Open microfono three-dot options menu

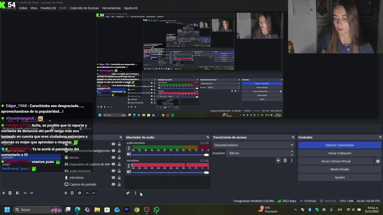click(x=129, y=166)
